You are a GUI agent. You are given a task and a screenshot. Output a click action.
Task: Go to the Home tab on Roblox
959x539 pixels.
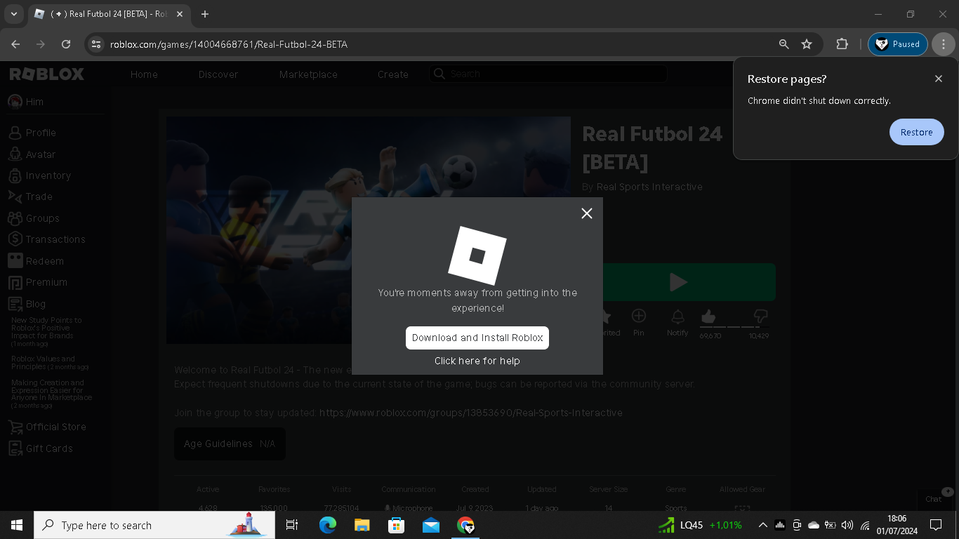(x=144, y=74)
